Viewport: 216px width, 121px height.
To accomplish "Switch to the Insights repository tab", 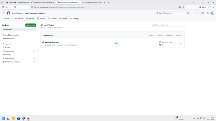I will [63, 18].
